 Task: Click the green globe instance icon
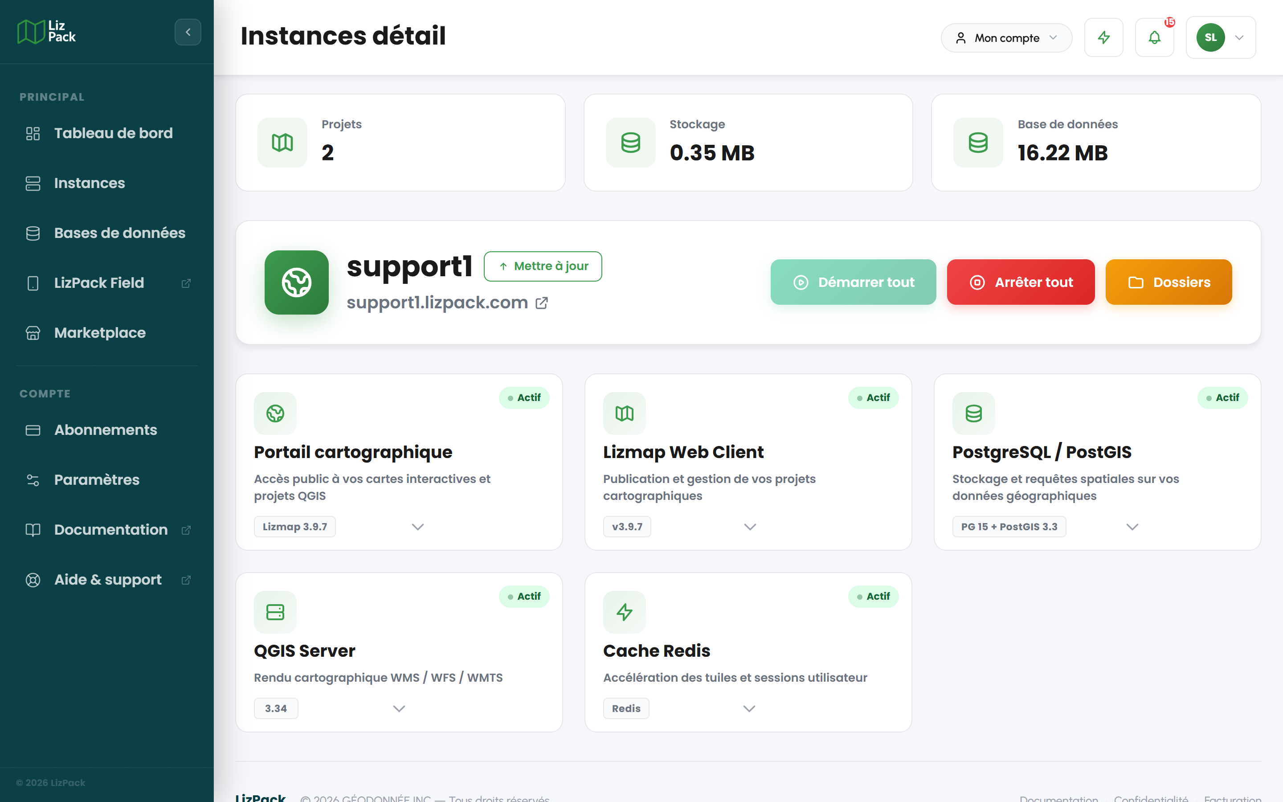pos(296,282)
